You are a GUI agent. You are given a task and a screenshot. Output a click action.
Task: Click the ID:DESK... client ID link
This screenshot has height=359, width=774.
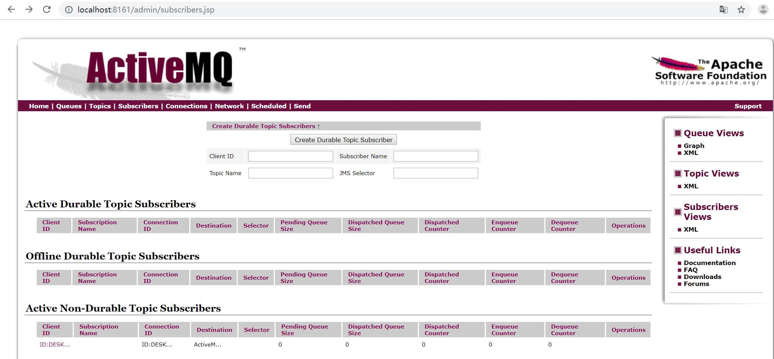tap(55, 344)
